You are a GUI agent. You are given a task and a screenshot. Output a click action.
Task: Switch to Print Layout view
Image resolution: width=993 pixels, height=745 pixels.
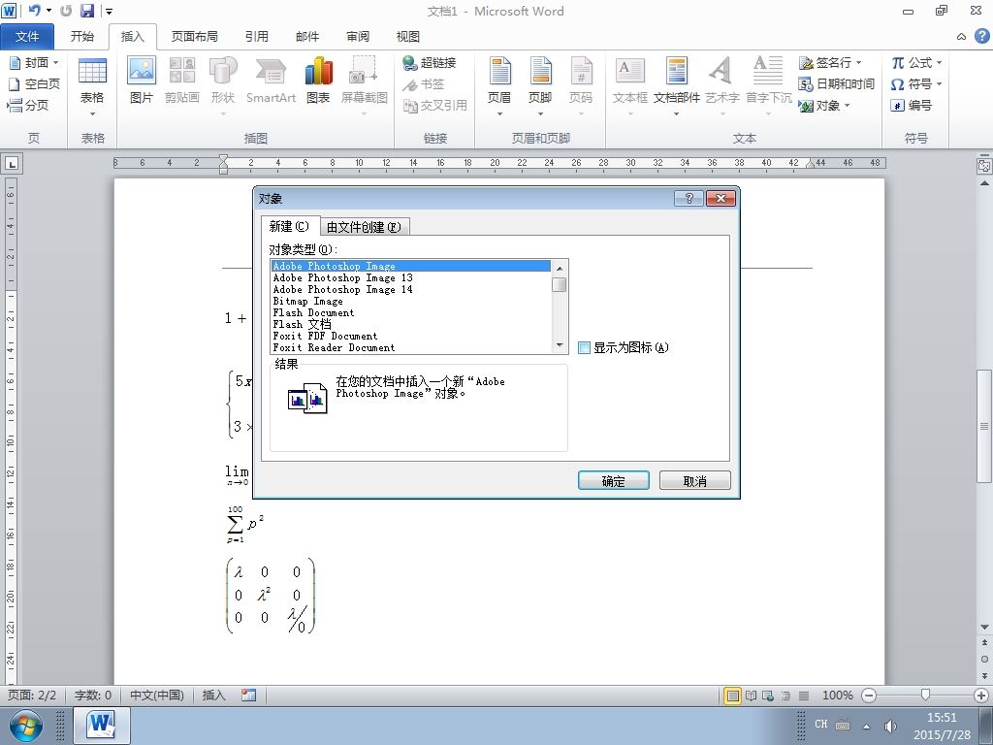[x=733, y=696]
